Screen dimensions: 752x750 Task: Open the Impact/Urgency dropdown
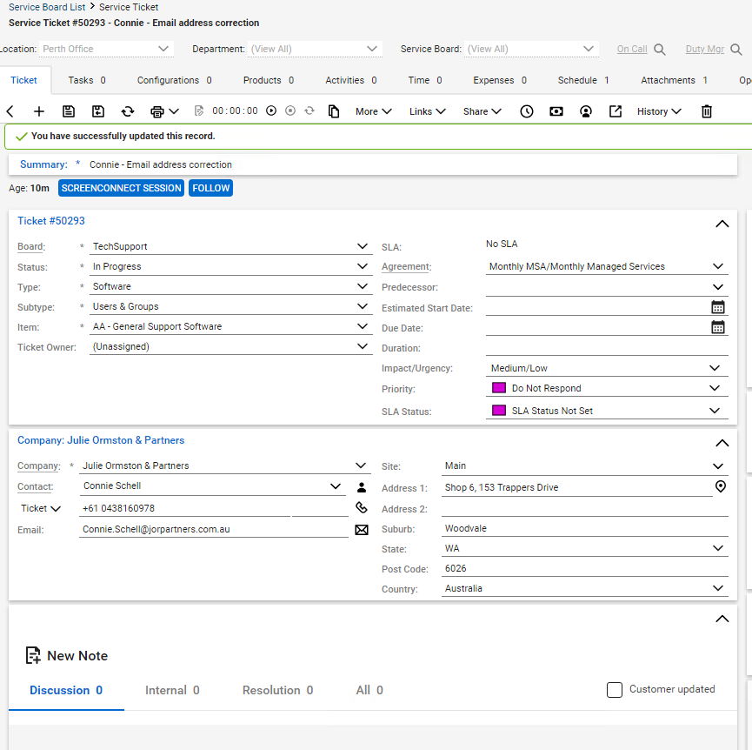tap(607, 368)
